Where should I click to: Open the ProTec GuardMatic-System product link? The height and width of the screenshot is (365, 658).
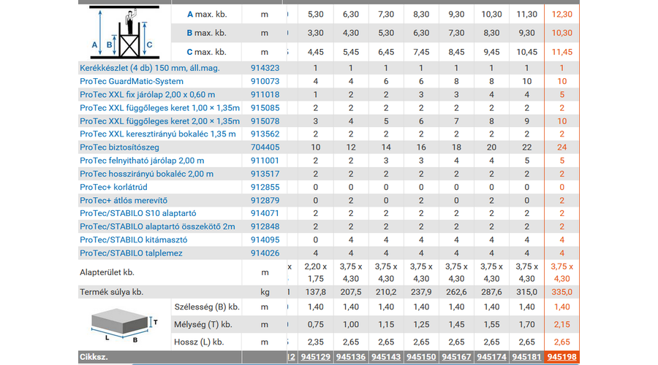point(132,81)
